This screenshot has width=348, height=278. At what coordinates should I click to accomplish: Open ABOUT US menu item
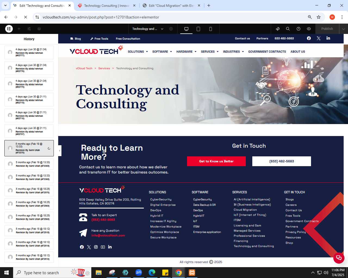[298, 52]
